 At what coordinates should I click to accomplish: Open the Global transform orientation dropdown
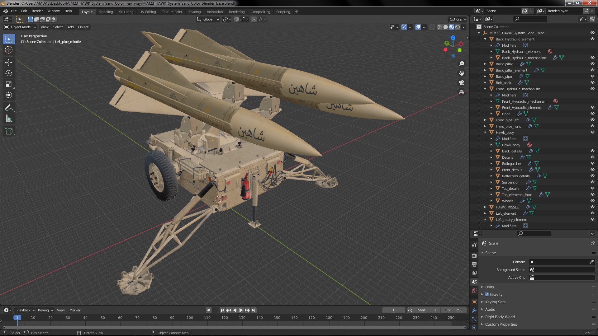(x=208, y=19)
